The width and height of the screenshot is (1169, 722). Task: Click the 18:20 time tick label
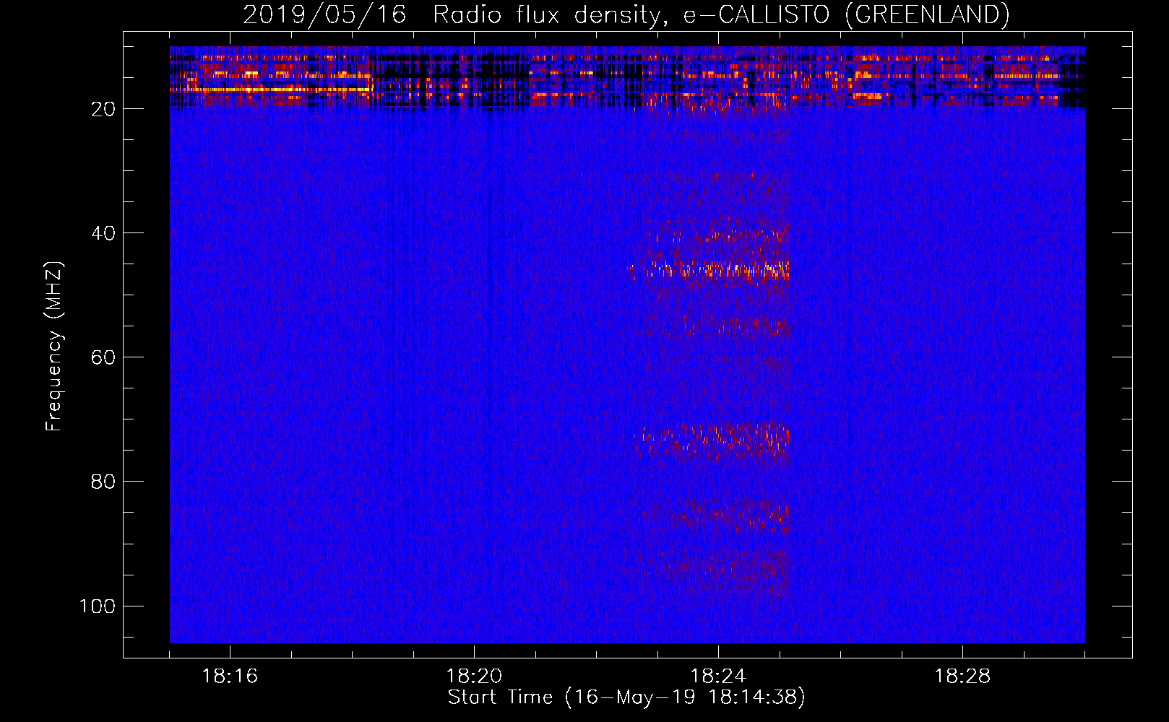point(474,677)
